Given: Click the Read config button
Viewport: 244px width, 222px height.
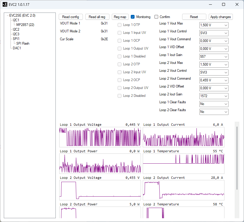Looking at the screenshot, I should 71,17.
